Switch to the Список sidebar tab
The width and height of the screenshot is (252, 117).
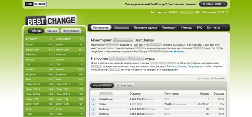(x=52, y=31)
